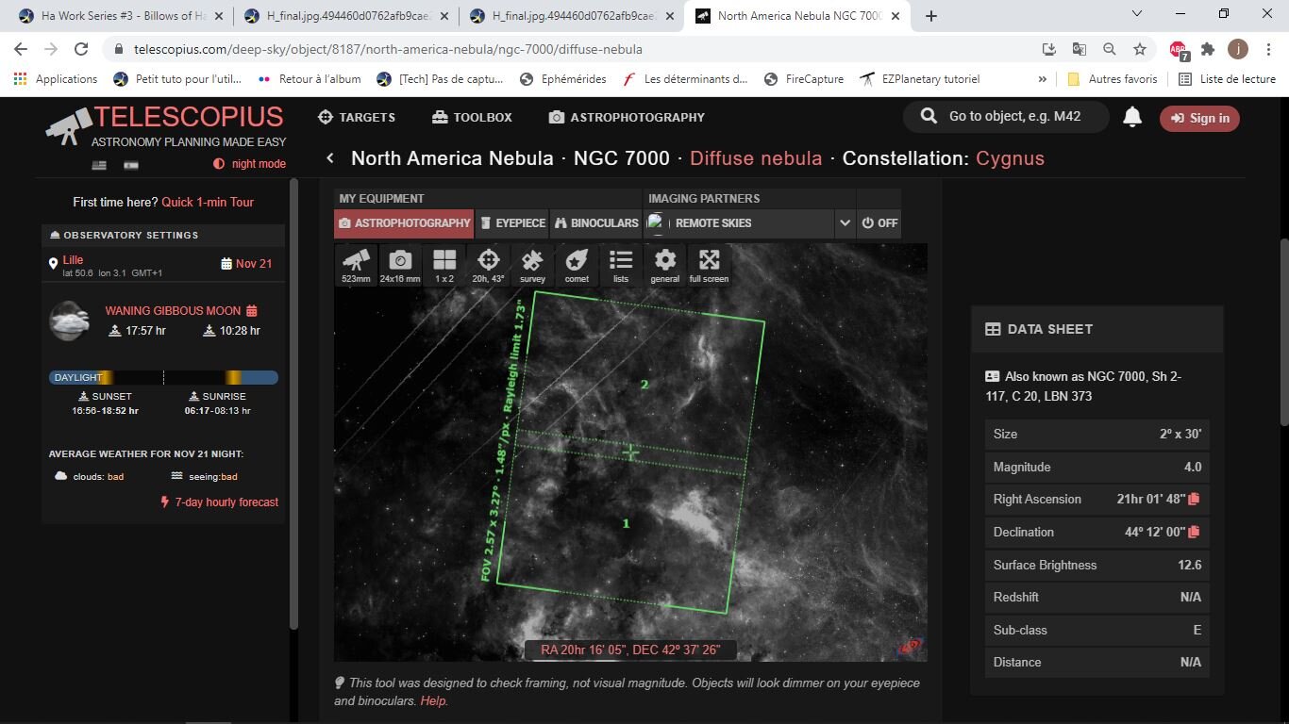Viewport: 1289px width, 724px height.
Task: Select the US flag language icon
Action: pos(99,165)
